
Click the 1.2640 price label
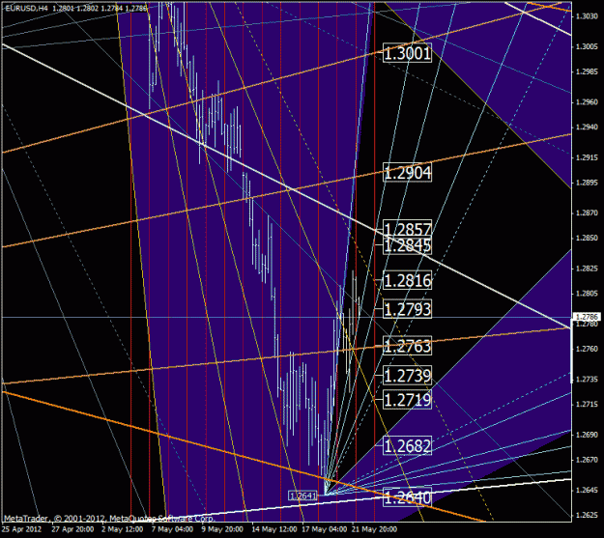pyautogui.click(x=407, y=496)
